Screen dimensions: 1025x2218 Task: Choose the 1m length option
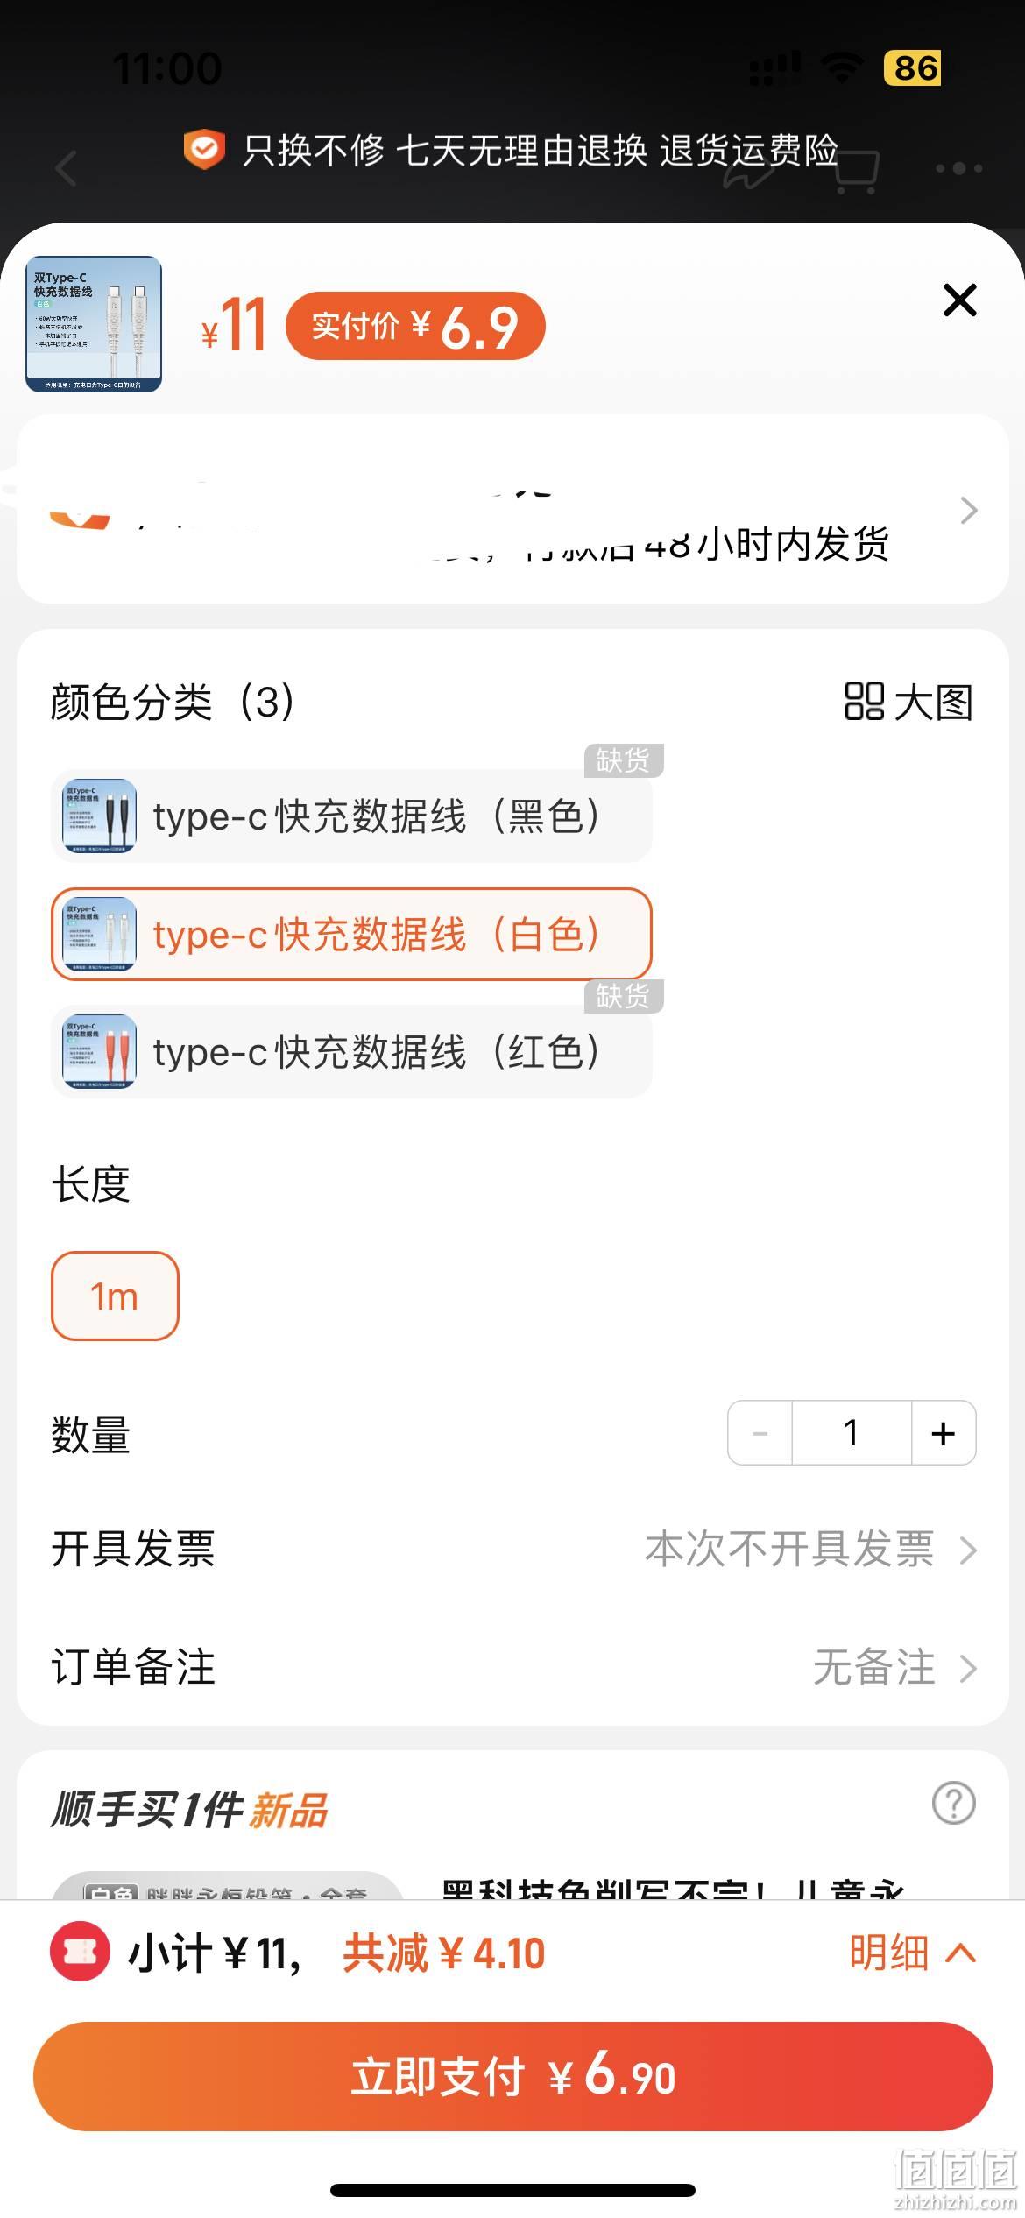point(115,1296)
